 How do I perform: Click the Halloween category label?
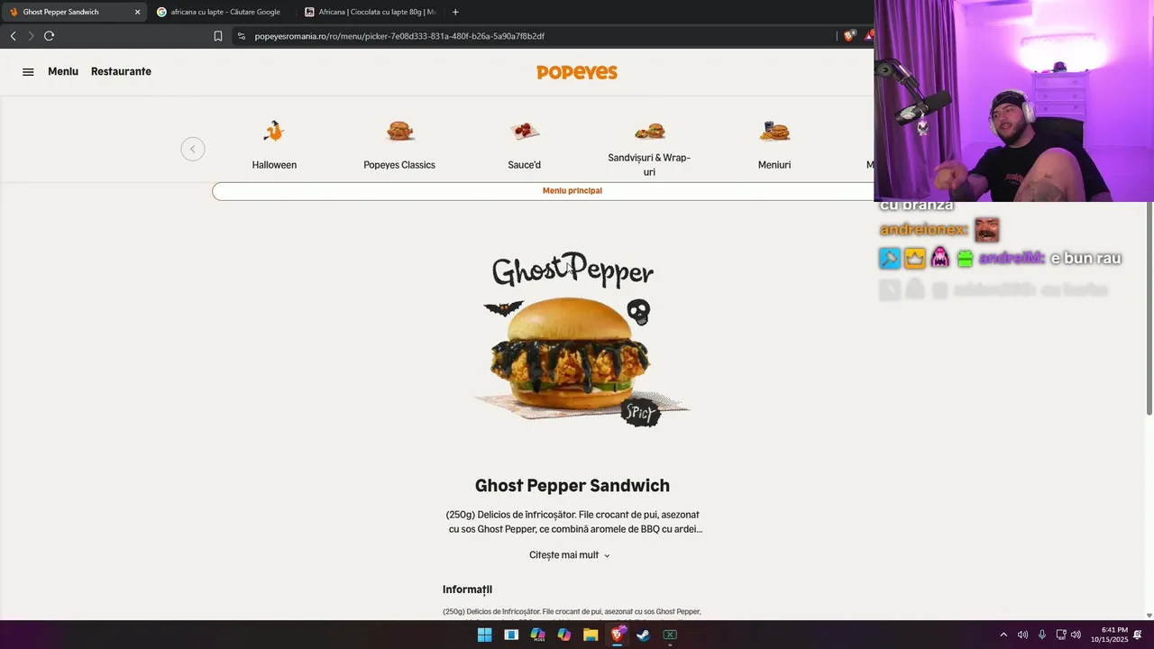tap(274, 165)
